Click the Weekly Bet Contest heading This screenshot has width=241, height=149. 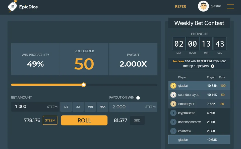[199, 23]
